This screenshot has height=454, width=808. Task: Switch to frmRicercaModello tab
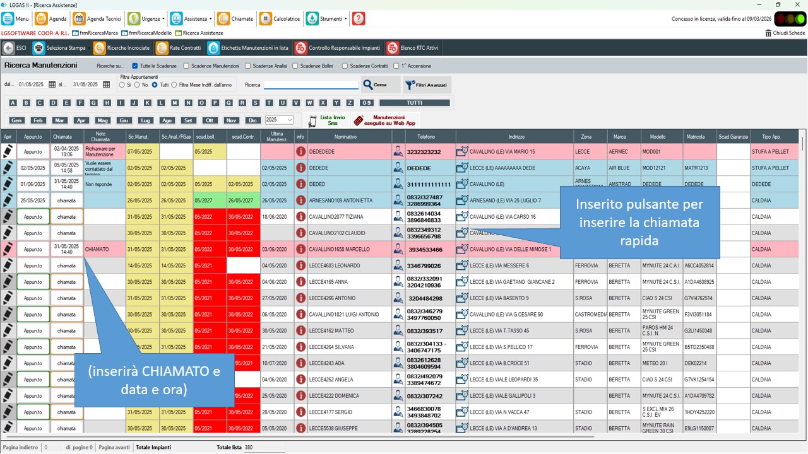[146, 33]
